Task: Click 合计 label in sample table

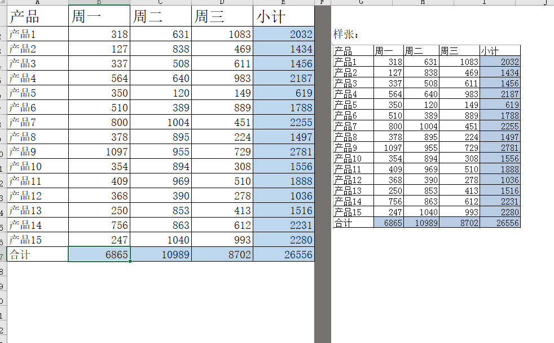Action: pyautogui.click(x=353, y=223)
